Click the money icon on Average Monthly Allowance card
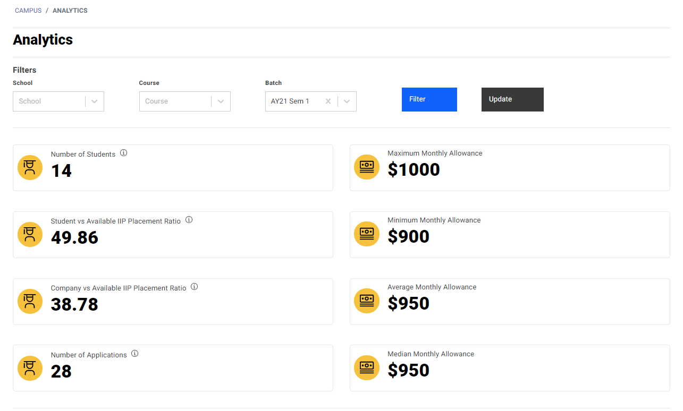 (367, 301)
